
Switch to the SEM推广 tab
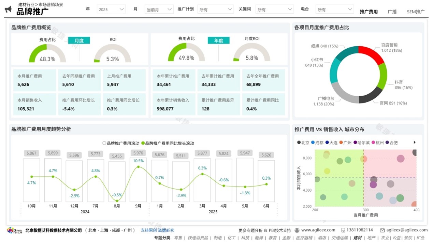click(415, 12)
